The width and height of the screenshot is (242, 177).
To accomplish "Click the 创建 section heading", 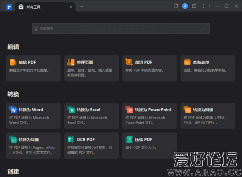I will [13, 172].
